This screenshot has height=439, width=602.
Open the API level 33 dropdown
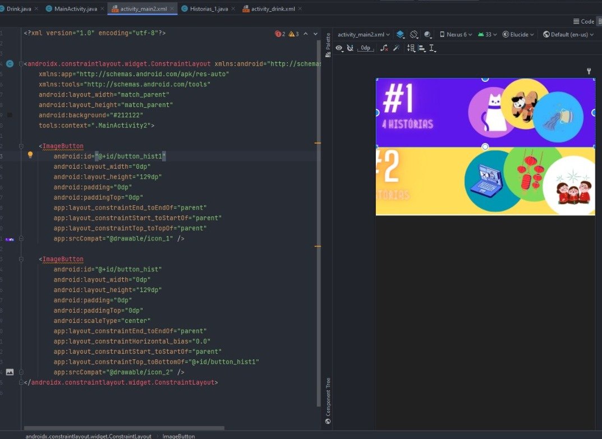click(x=487, y=34)
